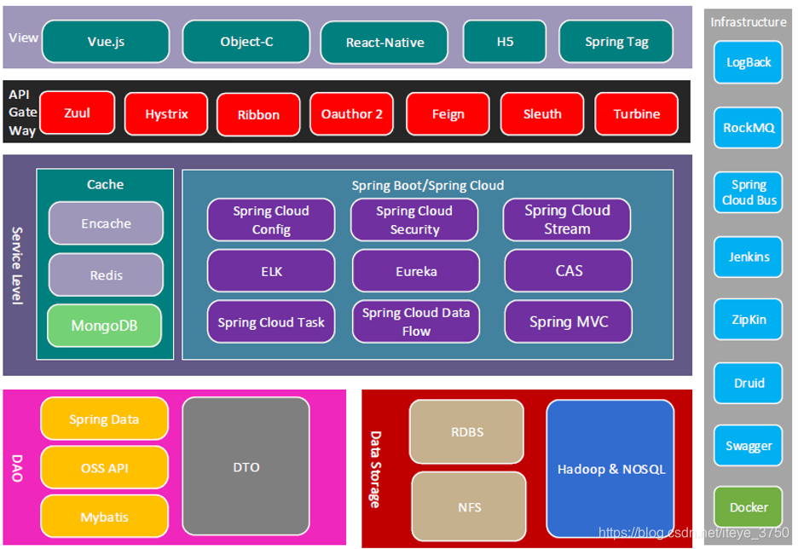Screen dimensions: 798x549
Task: Select the Spring Cloud Task box
Action: coord(271,321)
